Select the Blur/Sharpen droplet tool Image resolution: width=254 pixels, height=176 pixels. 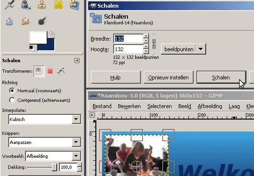9,22
